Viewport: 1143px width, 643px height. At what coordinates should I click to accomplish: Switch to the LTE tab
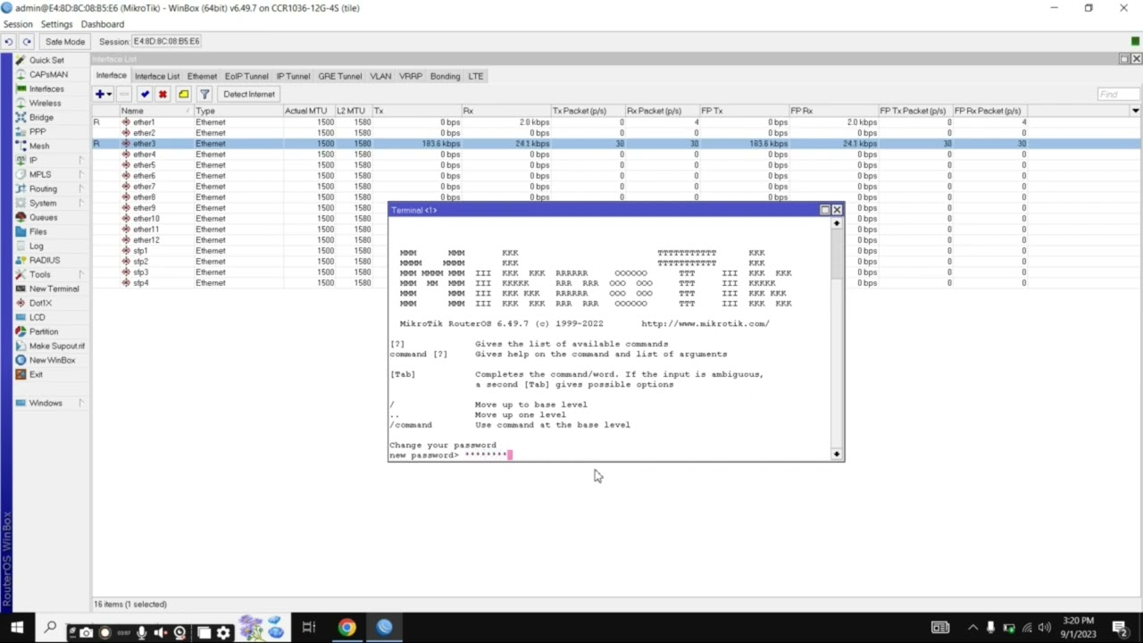(475, 77)
